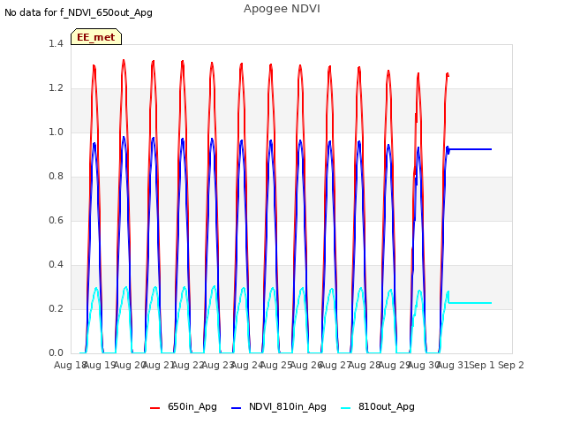Click the Aug 18 x-axis label

[70, 365]
